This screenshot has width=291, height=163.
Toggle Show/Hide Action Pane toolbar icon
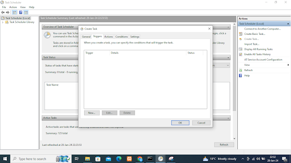[26, 12]
